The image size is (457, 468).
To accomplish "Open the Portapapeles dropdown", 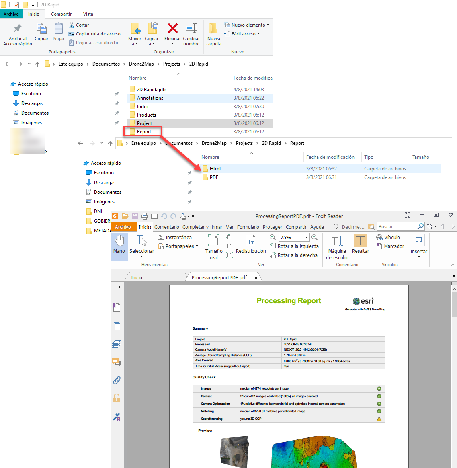I will pos(178,246).
